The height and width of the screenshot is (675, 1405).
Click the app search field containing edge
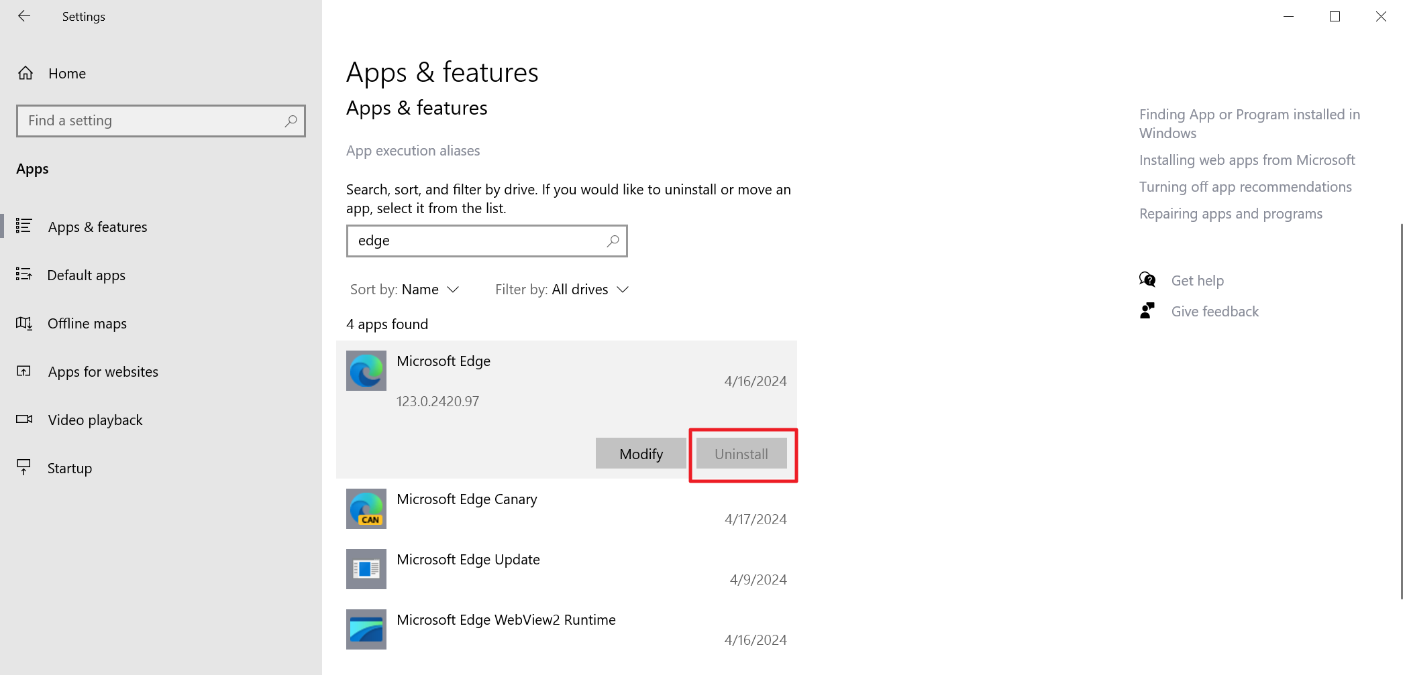pyautogui.click(x=487, y=241)
